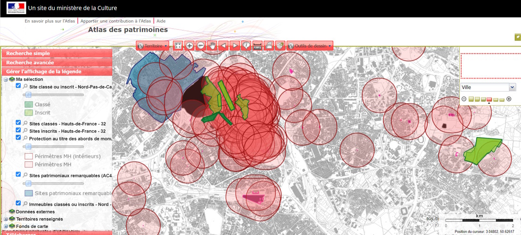The width and height of the screenshot is (521, 235).
Task: Click Site classé ou inscrit opacity slider
Action: pyautogui.click(x=28, y=95)
